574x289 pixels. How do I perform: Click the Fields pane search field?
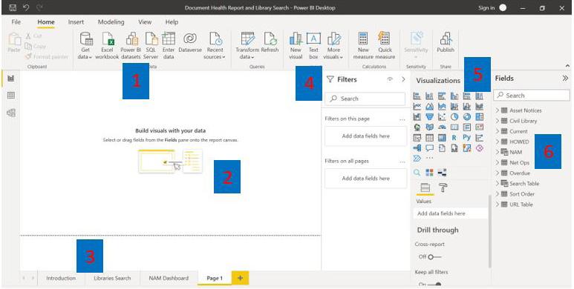click(532, 96)
